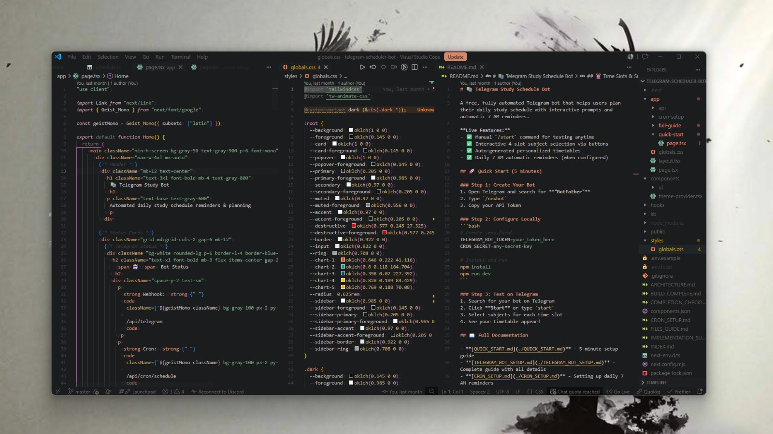Click the Copilot icon in title bar
The image size is (773, 434).
(x=630, y=57)
